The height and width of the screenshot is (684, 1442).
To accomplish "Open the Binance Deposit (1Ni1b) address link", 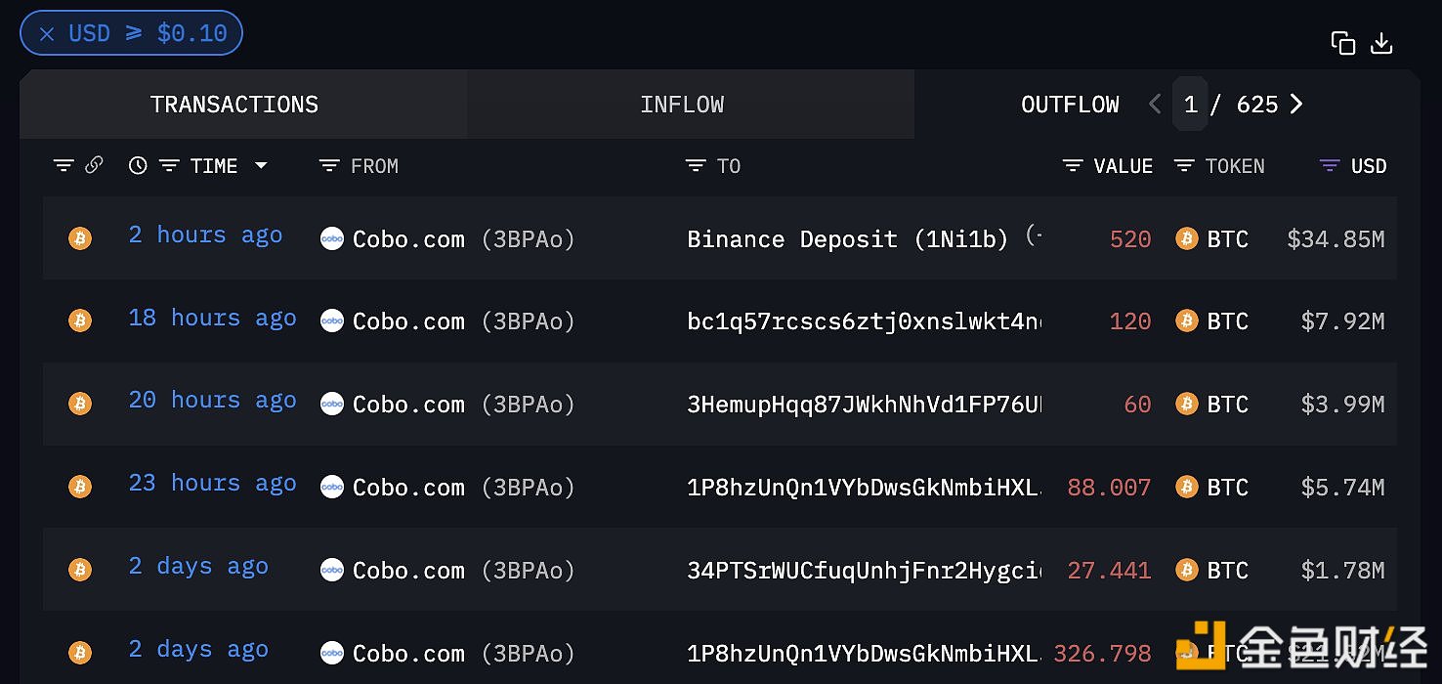I will click(847, 239).
